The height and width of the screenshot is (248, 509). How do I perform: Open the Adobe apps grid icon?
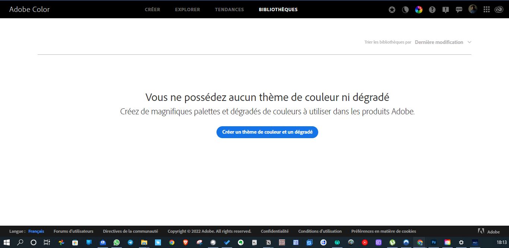(486, 10)
